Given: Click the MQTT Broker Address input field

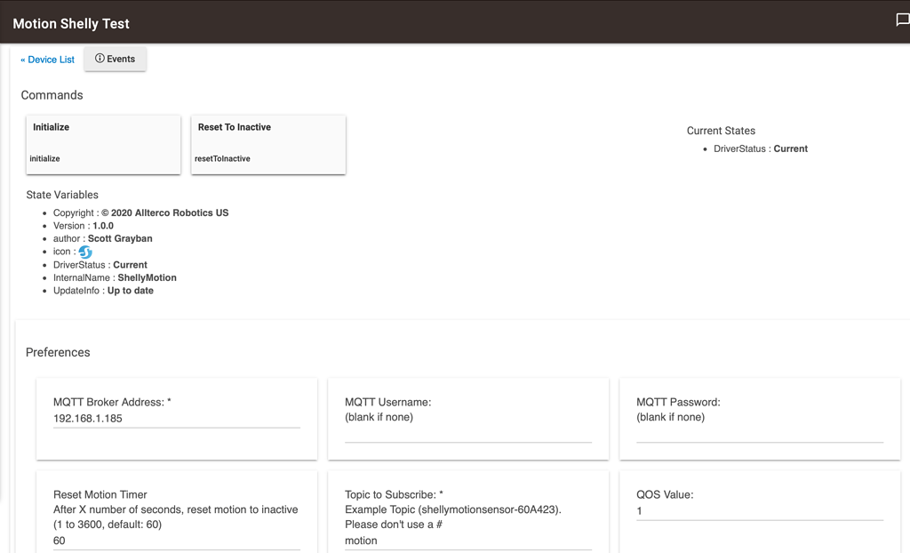Looking at the screenshot, I should 176,416.
